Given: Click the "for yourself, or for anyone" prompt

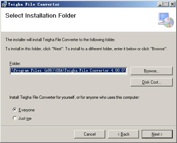Looking at the screenshot, I should tap(75, 97).
